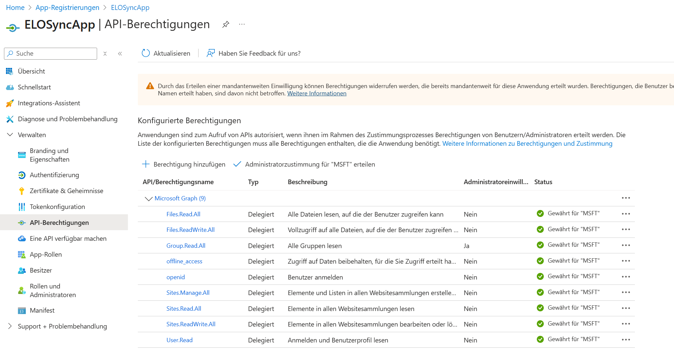Viewport: 674px width, 363px height.
Task: Open options menu for Sites.Manage.All row
Action: pyautogui.click(x=626, y=292)
